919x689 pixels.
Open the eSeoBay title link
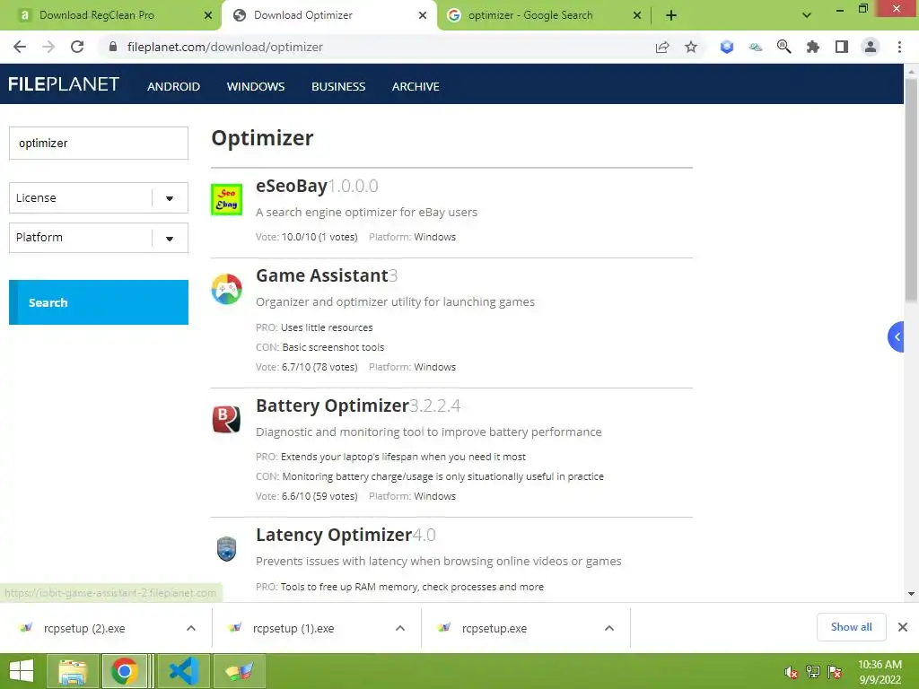[x=292, y=186]
